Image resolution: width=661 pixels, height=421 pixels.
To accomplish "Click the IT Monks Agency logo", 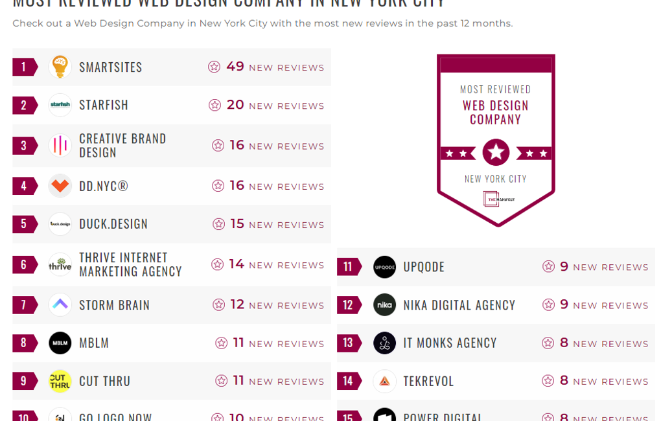I will point(384,343).
